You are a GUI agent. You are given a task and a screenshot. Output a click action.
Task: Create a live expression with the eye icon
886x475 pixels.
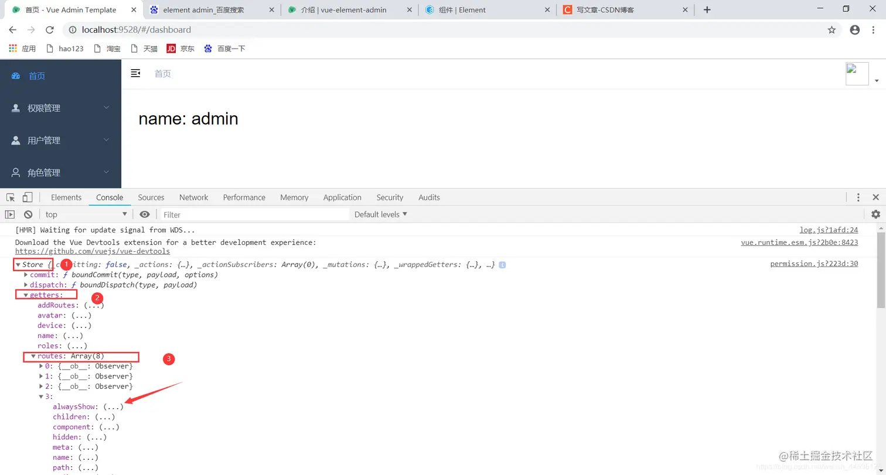pos(145,214)
